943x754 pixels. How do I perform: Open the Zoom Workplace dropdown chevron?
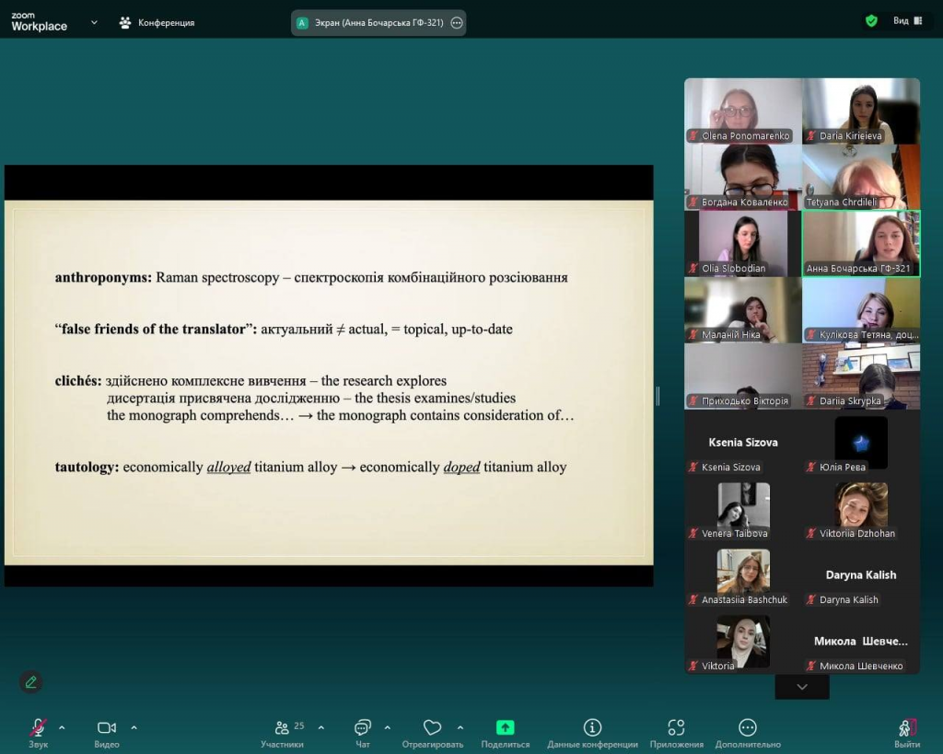point(94,22)
